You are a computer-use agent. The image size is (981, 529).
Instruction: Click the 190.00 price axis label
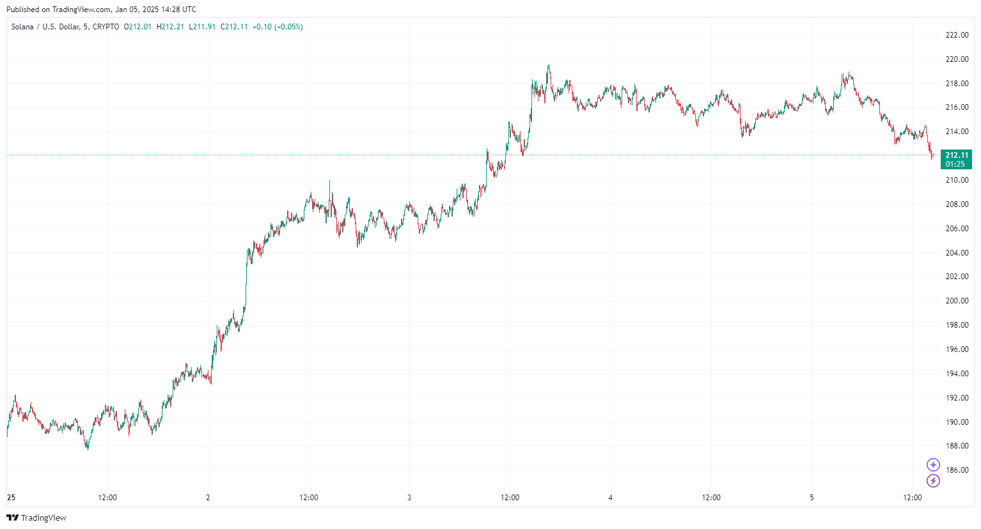click(957, 422)
